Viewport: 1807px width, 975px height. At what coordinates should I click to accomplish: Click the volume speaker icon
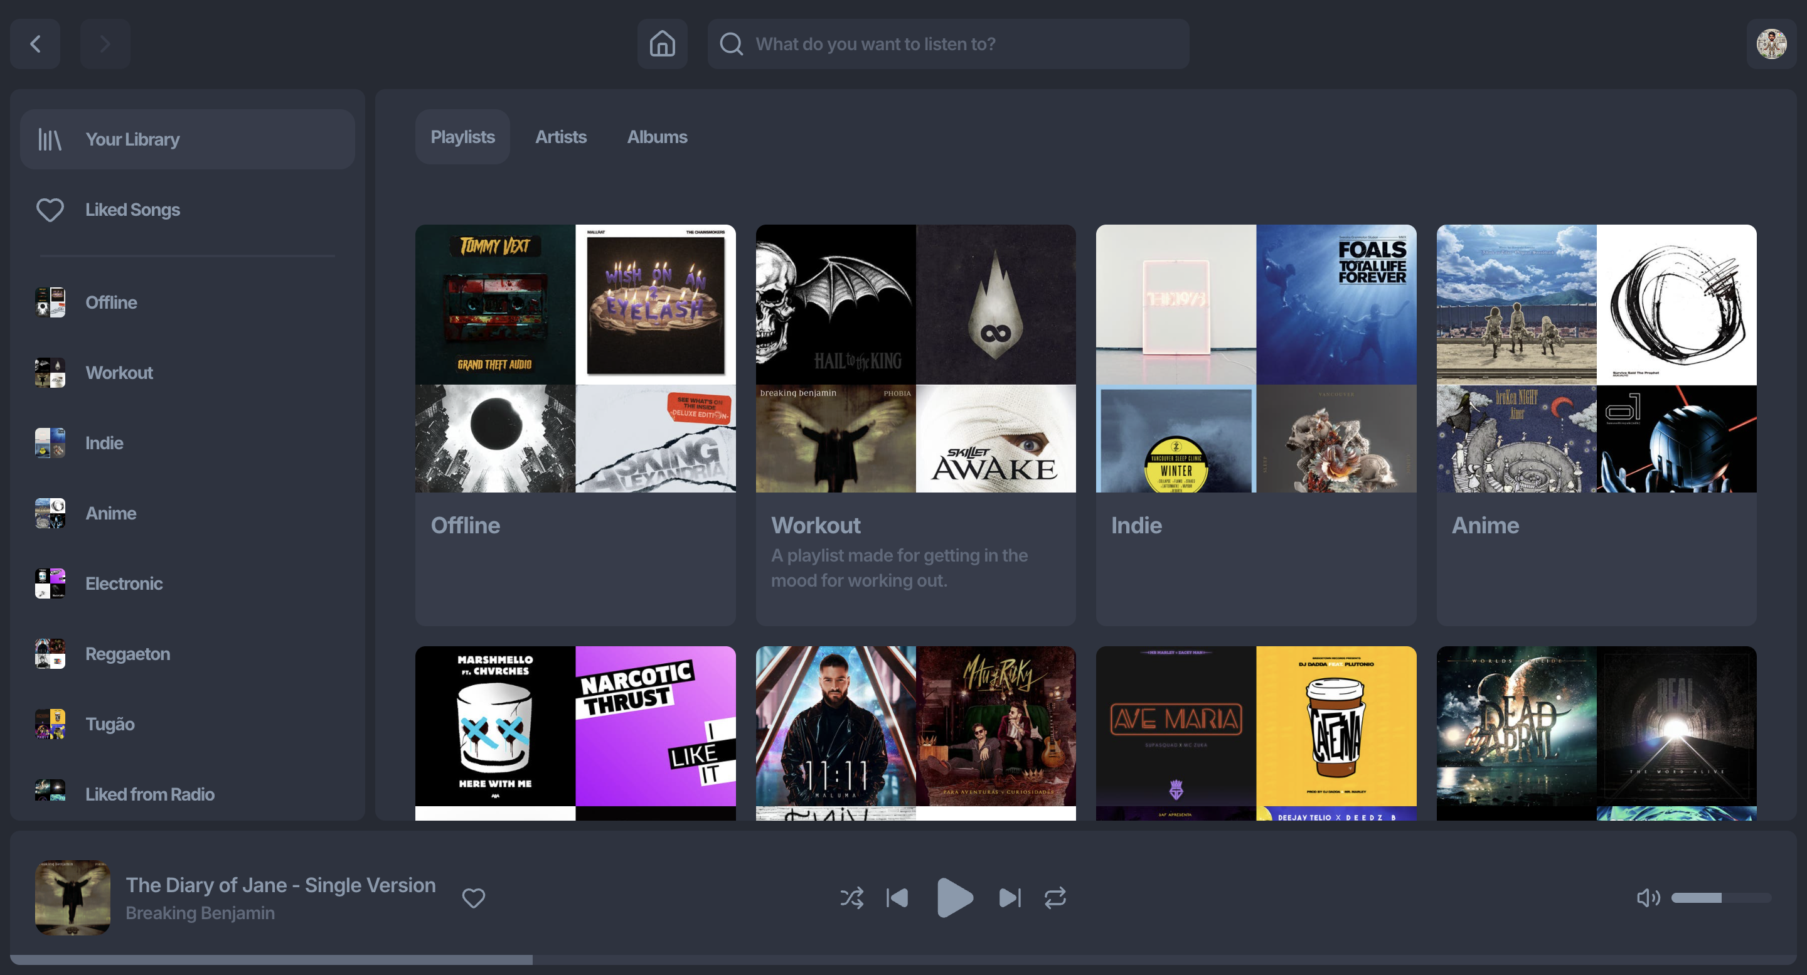click(1647, 898)
